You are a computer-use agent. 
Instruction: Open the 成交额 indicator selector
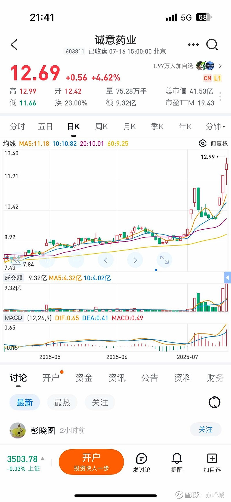(x=13, y=278)
